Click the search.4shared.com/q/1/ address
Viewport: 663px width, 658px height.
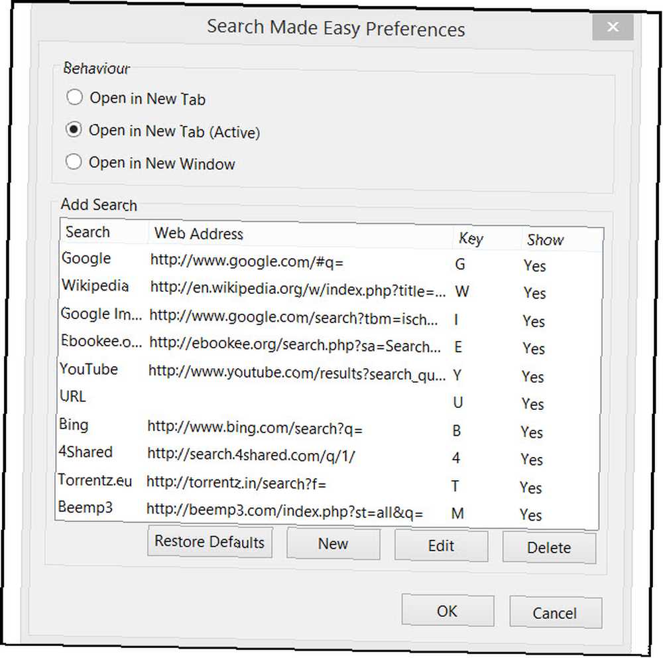251,455
